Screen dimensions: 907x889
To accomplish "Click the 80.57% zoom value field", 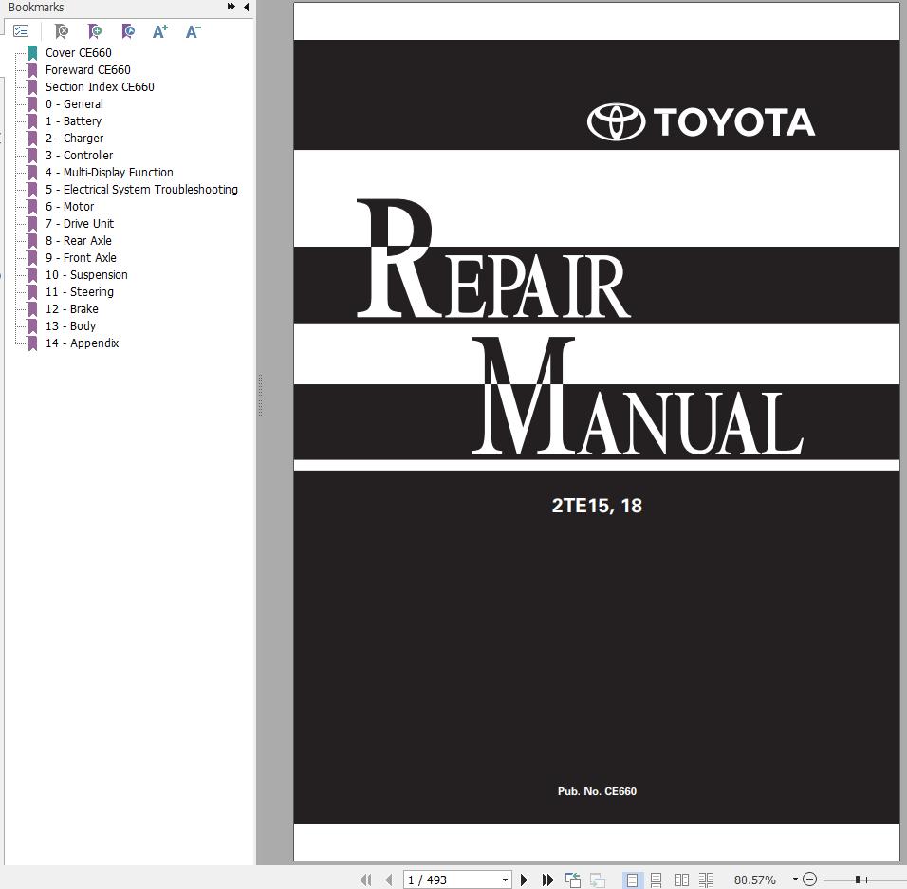I will pos(755,880).
